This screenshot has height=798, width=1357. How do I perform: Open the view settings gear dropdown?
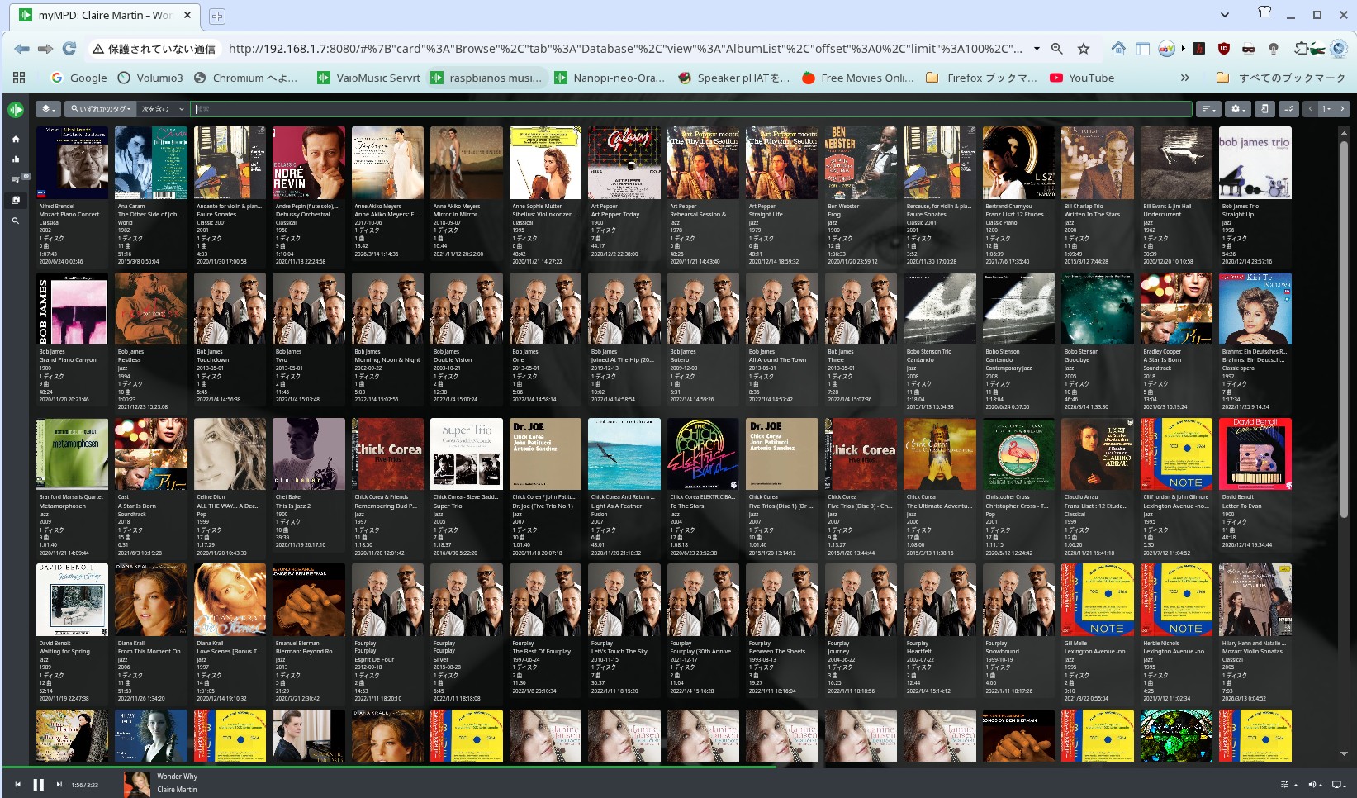[1236, 109]
